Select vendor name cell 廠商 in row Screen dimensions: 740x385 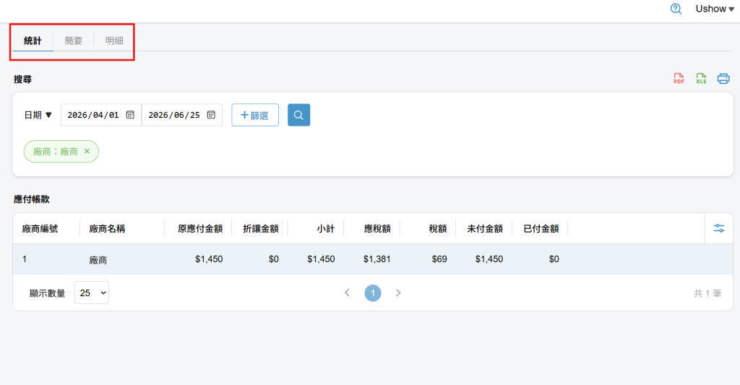(x=98, y=259)
